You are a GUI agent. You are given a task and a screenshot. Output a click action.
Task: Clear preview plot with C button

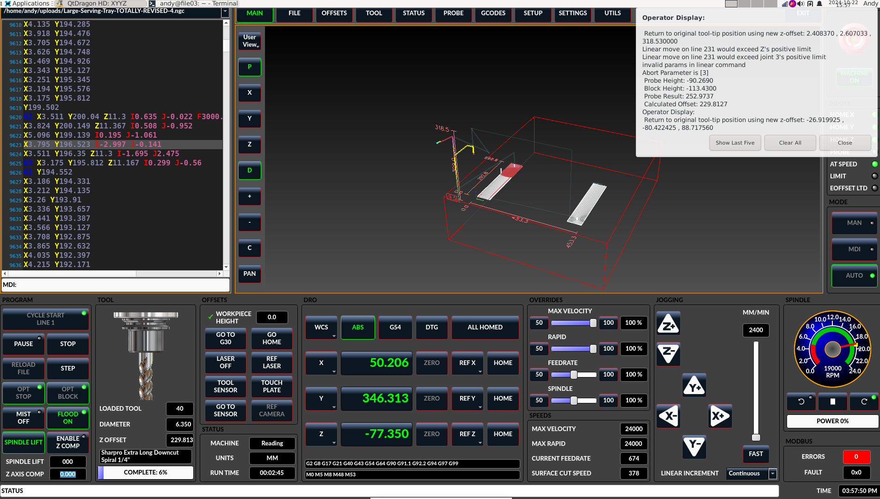click(x=250, y=248)
